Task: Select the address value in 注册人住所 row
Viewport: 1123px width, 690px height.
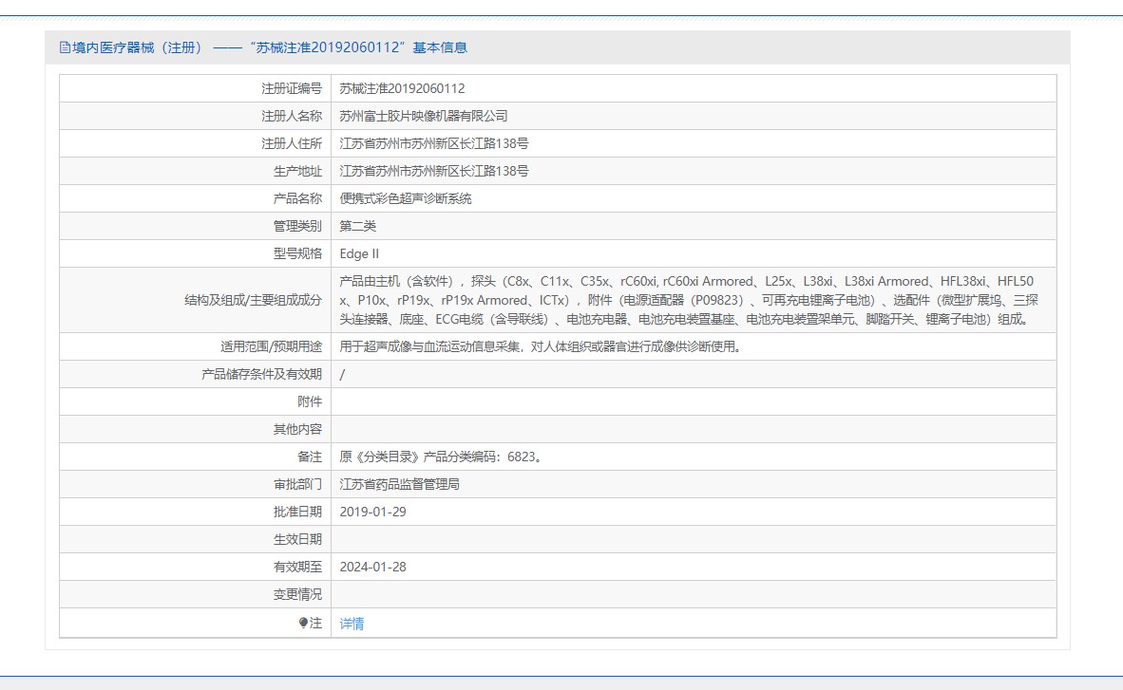Action: pyautogui.click(x=434, y=144)
